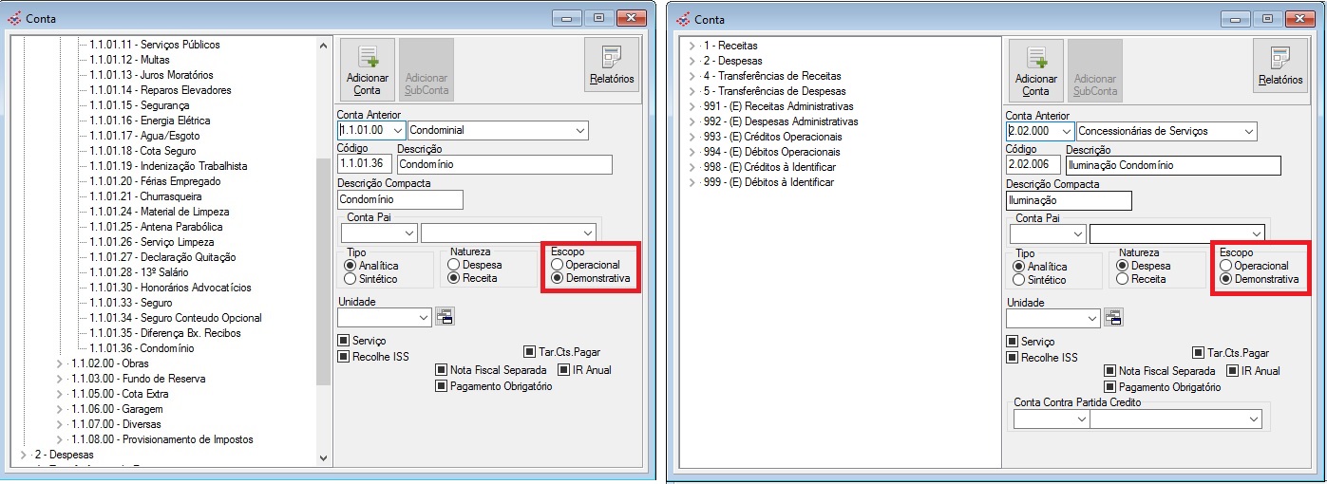Click app icon in the Iluminação window's title bar
Screen dimensions: 1327x484
coord(683,19)
